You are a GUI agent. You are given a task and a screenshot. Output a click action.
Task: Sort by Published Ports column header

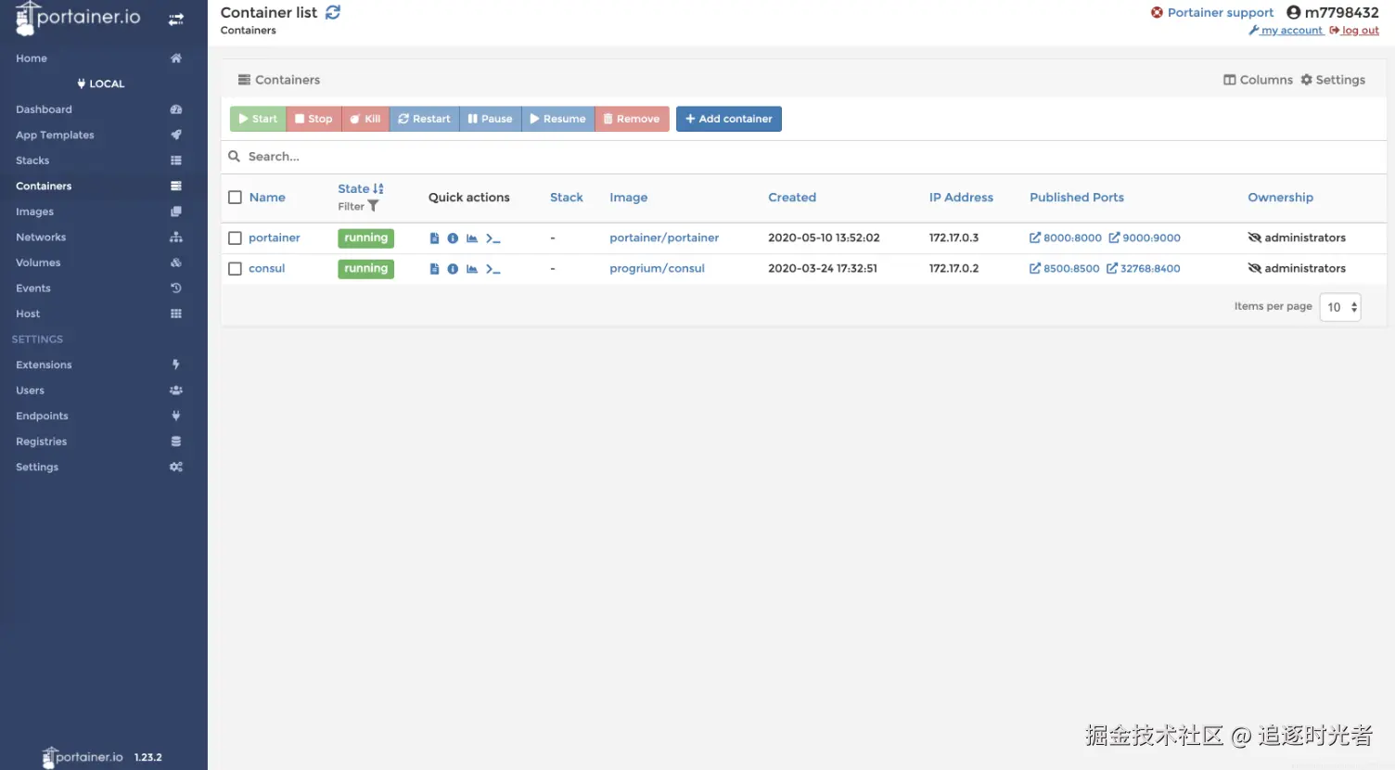(1076, 198)
